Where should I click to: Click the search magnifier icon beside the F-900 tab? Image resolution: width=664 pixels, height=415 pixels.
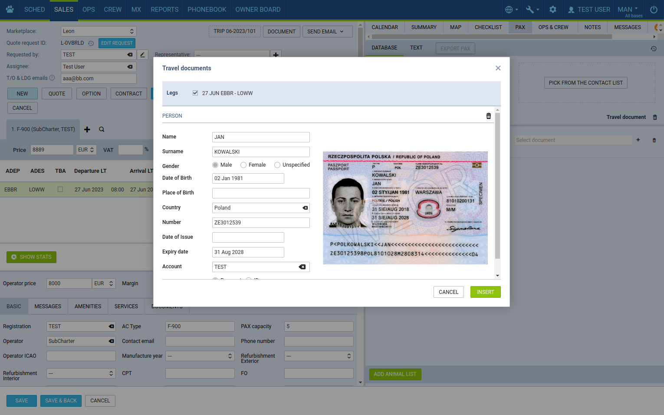click(102, 129)
